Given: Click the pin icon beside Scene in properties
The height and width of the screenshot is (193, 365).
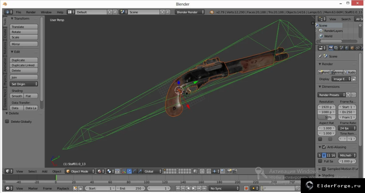Looking at the screenshot, I should (320, 56).
